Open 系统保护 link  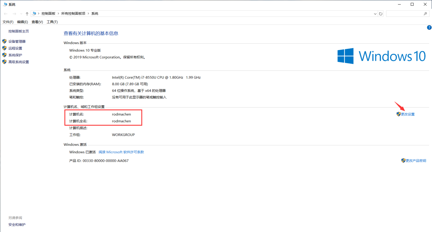[x=15, y=55]
